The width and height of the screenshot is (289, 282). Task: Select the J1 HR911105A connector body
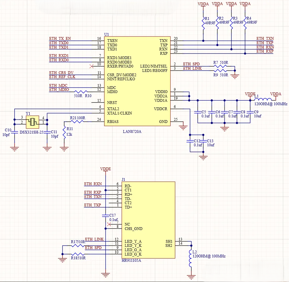(148, 220)
